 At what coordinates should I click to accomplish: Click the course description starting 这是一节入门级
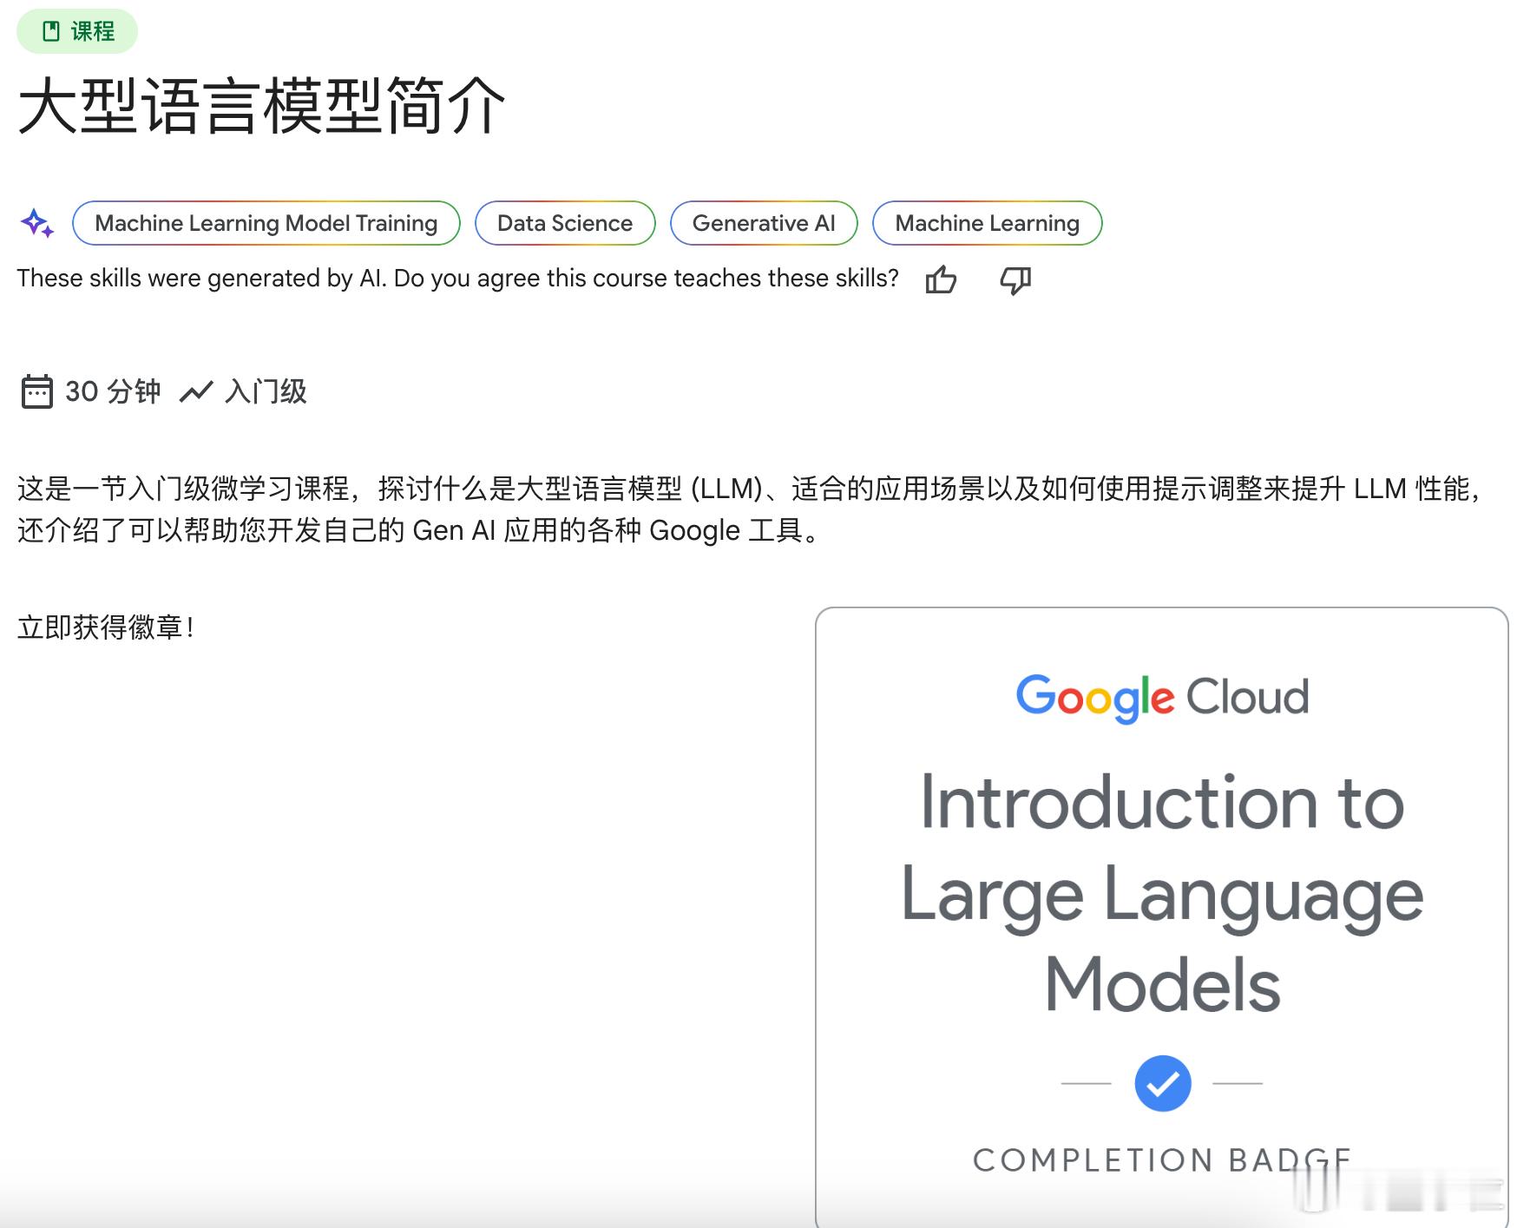748,509
